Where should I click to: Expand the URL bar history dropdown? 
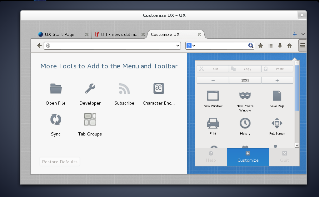(x=177, y=46)
